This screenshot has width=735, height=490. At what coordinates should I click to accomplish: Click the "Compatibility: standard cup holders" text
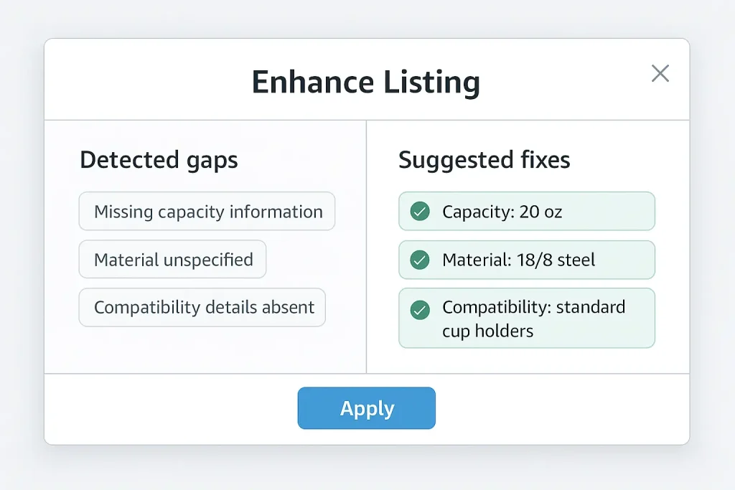(533, 319)
